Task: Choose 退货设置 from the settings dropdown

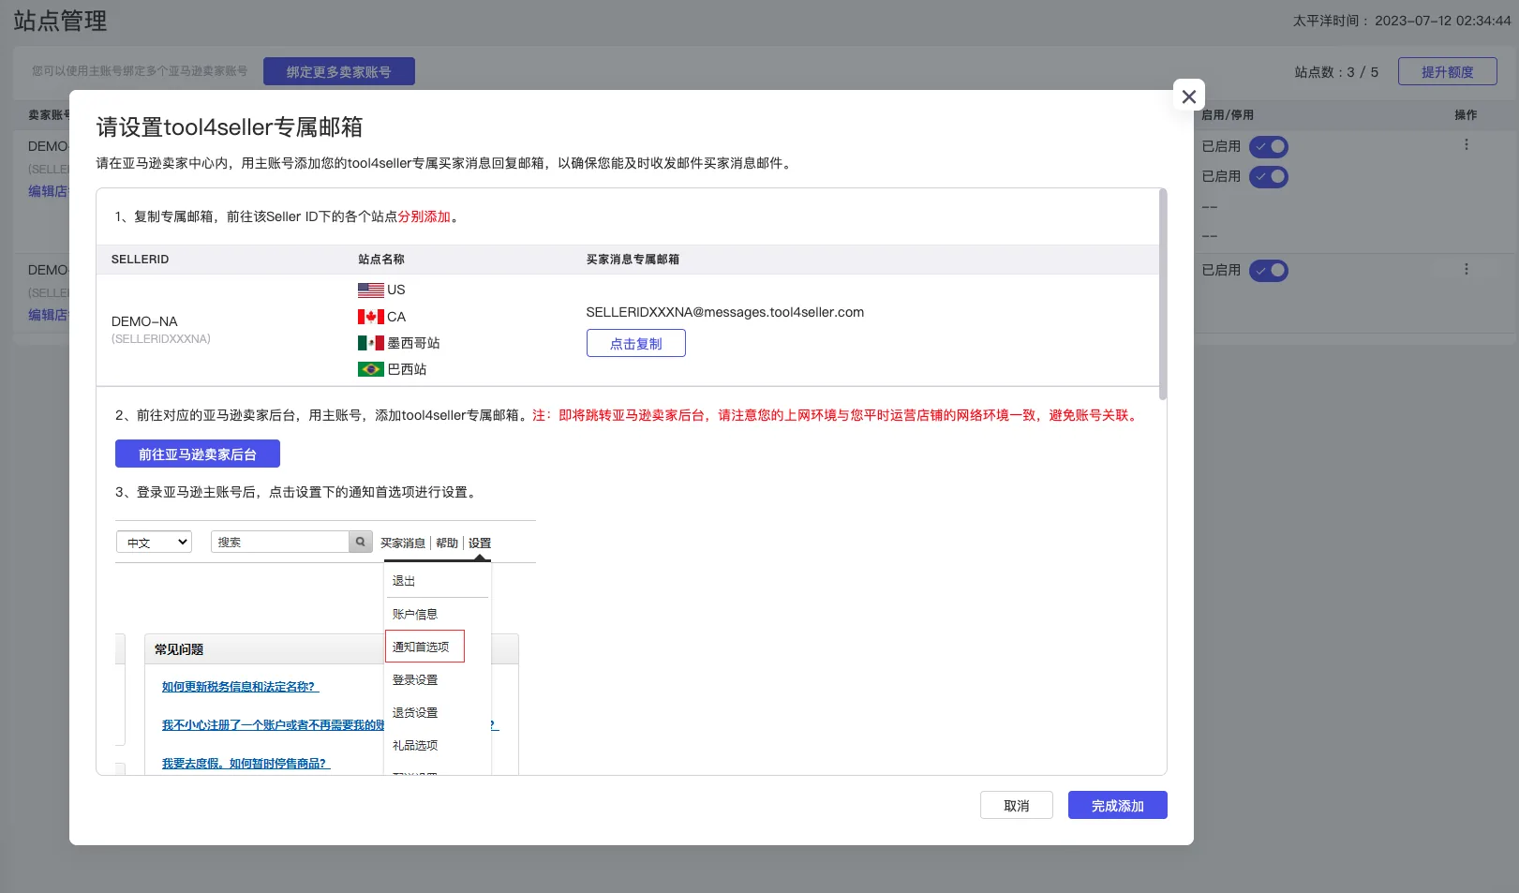Action: click(x=415, y=713)
